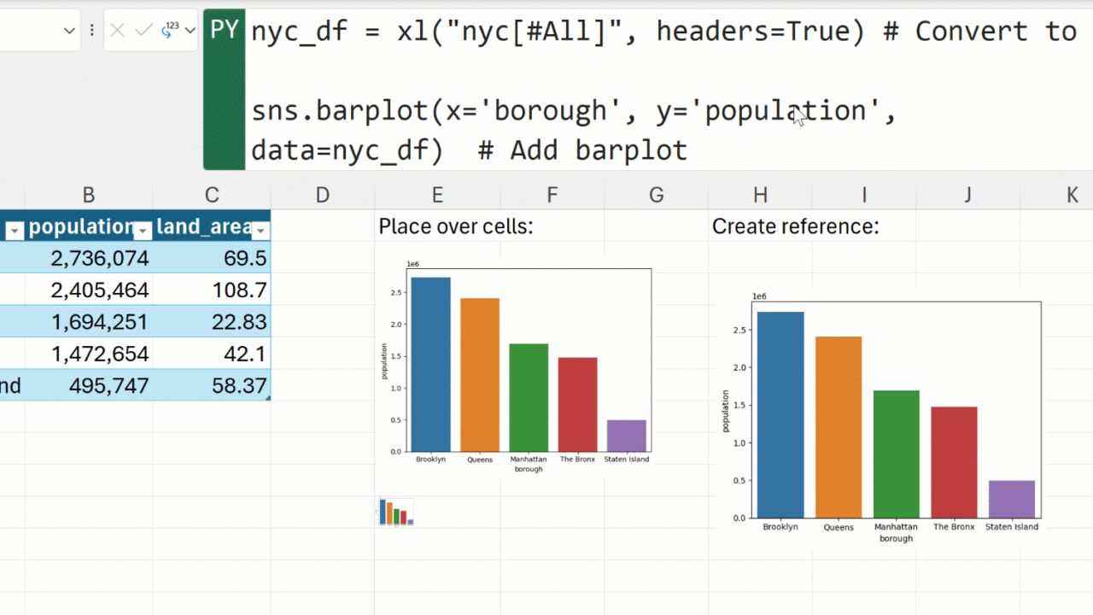Screen dimensions: 1093x615
Task: Select column I header
Action: [864, 195]
